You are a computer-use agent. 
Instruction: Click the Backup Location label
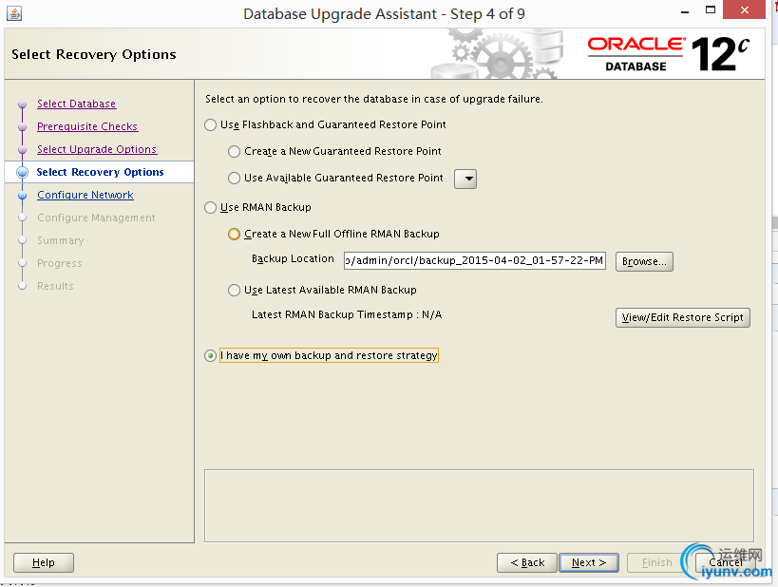[x=293, y=259]
